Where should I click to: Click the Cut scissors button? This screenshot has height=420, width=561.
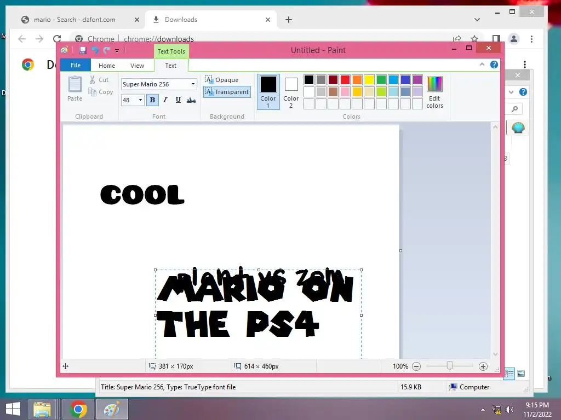(x=99, y=80)
